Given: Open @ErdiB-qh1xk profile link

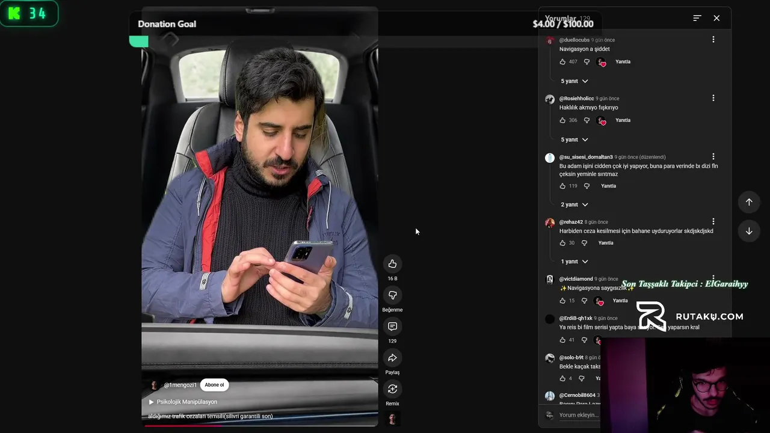Looking at the screenshot, I should point(576,318).
